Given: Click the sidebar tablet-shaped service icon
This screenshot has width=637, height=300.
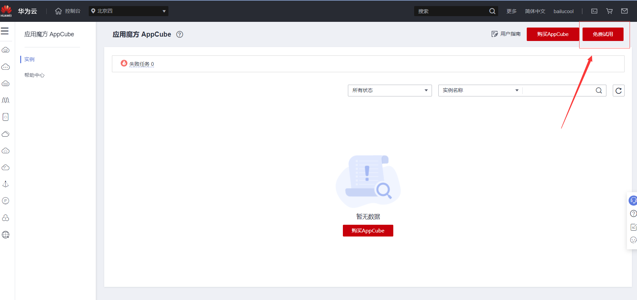Looking at the screenshot, I should 6,117.
